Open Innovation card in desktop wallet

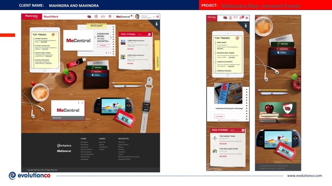[96, 72]
